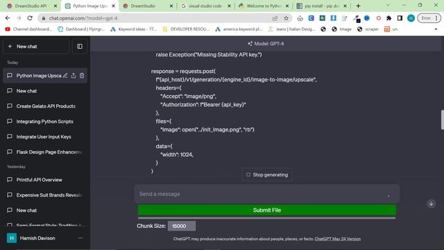Share this page icon in address bar
The image size is (444, 250).
coord(275,18)
